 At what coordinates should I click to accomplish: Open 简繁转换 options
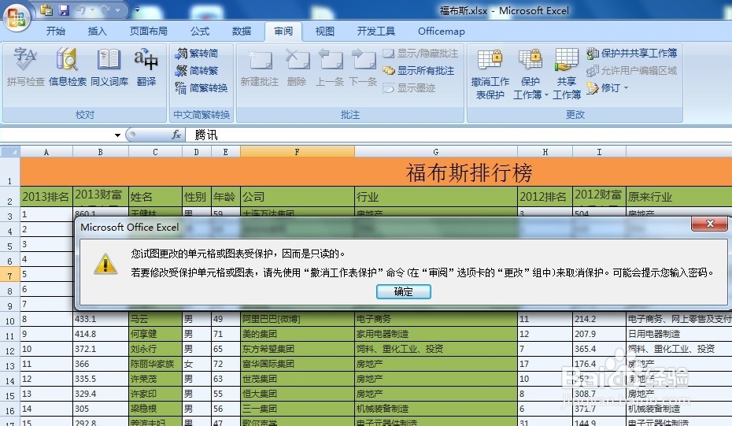click(x=201, y=88)
